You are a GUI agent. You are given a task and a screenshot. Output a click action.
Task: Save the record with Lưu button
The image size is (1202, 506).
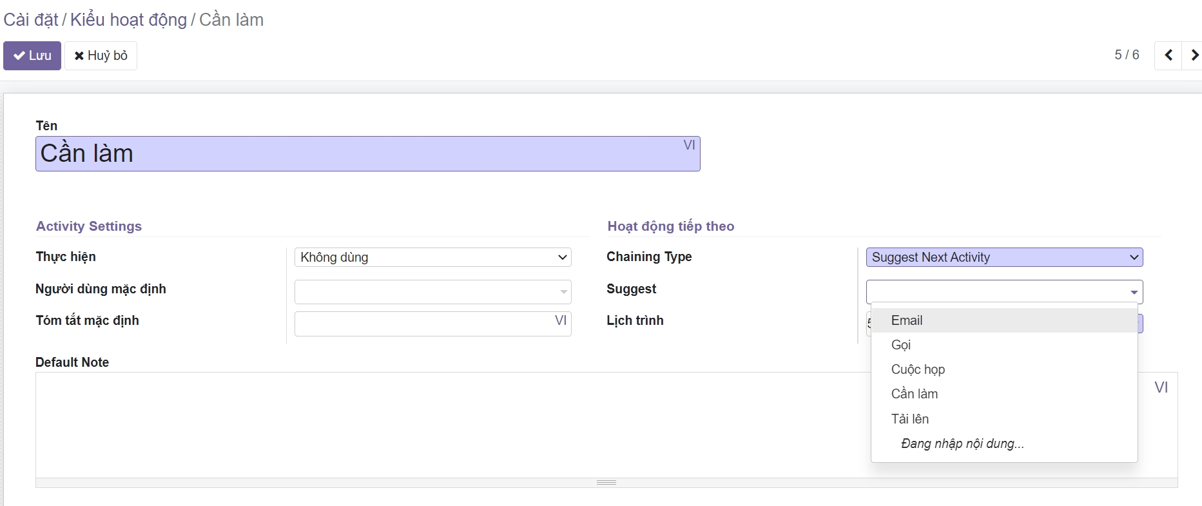[x=32, y=55]
